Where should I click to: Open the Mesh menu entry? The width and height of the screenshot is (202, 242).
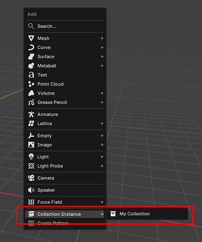[65, 38]
